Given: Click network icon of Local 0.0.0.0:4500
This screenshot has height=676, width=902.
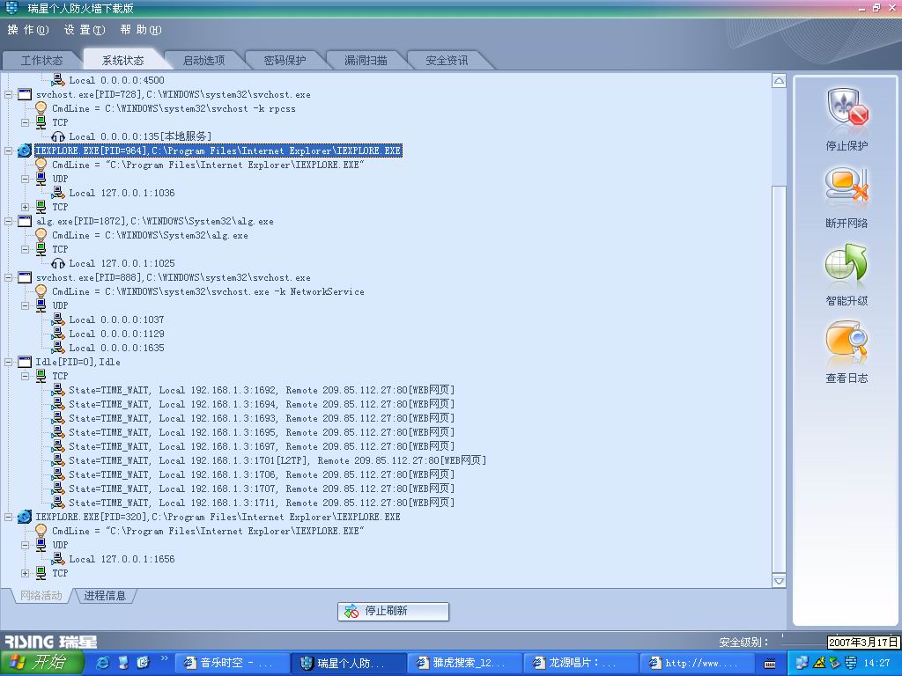Looking at the screenshot, I should [58, 80].
